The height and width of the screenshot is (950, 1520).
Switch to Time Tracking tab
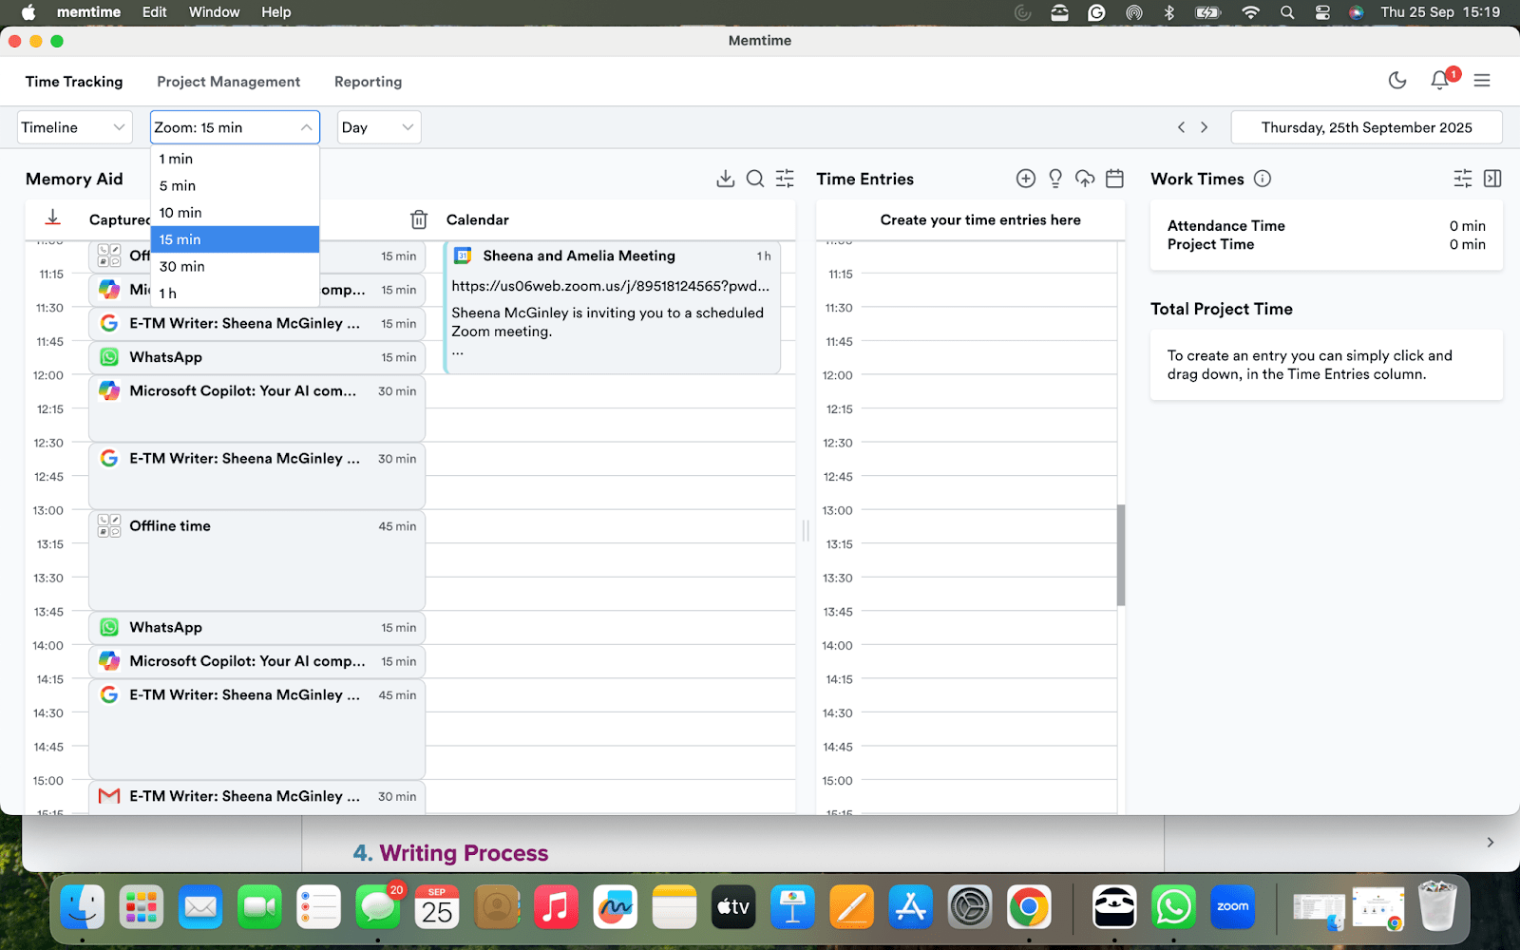click(x=74, y=82)
